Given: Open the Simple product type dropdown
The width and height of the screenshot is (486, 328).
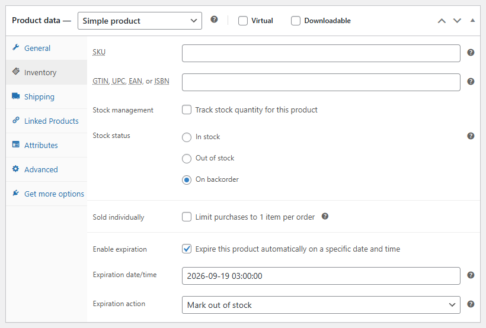Looking at the screenshot, I should tap(140, 21).
